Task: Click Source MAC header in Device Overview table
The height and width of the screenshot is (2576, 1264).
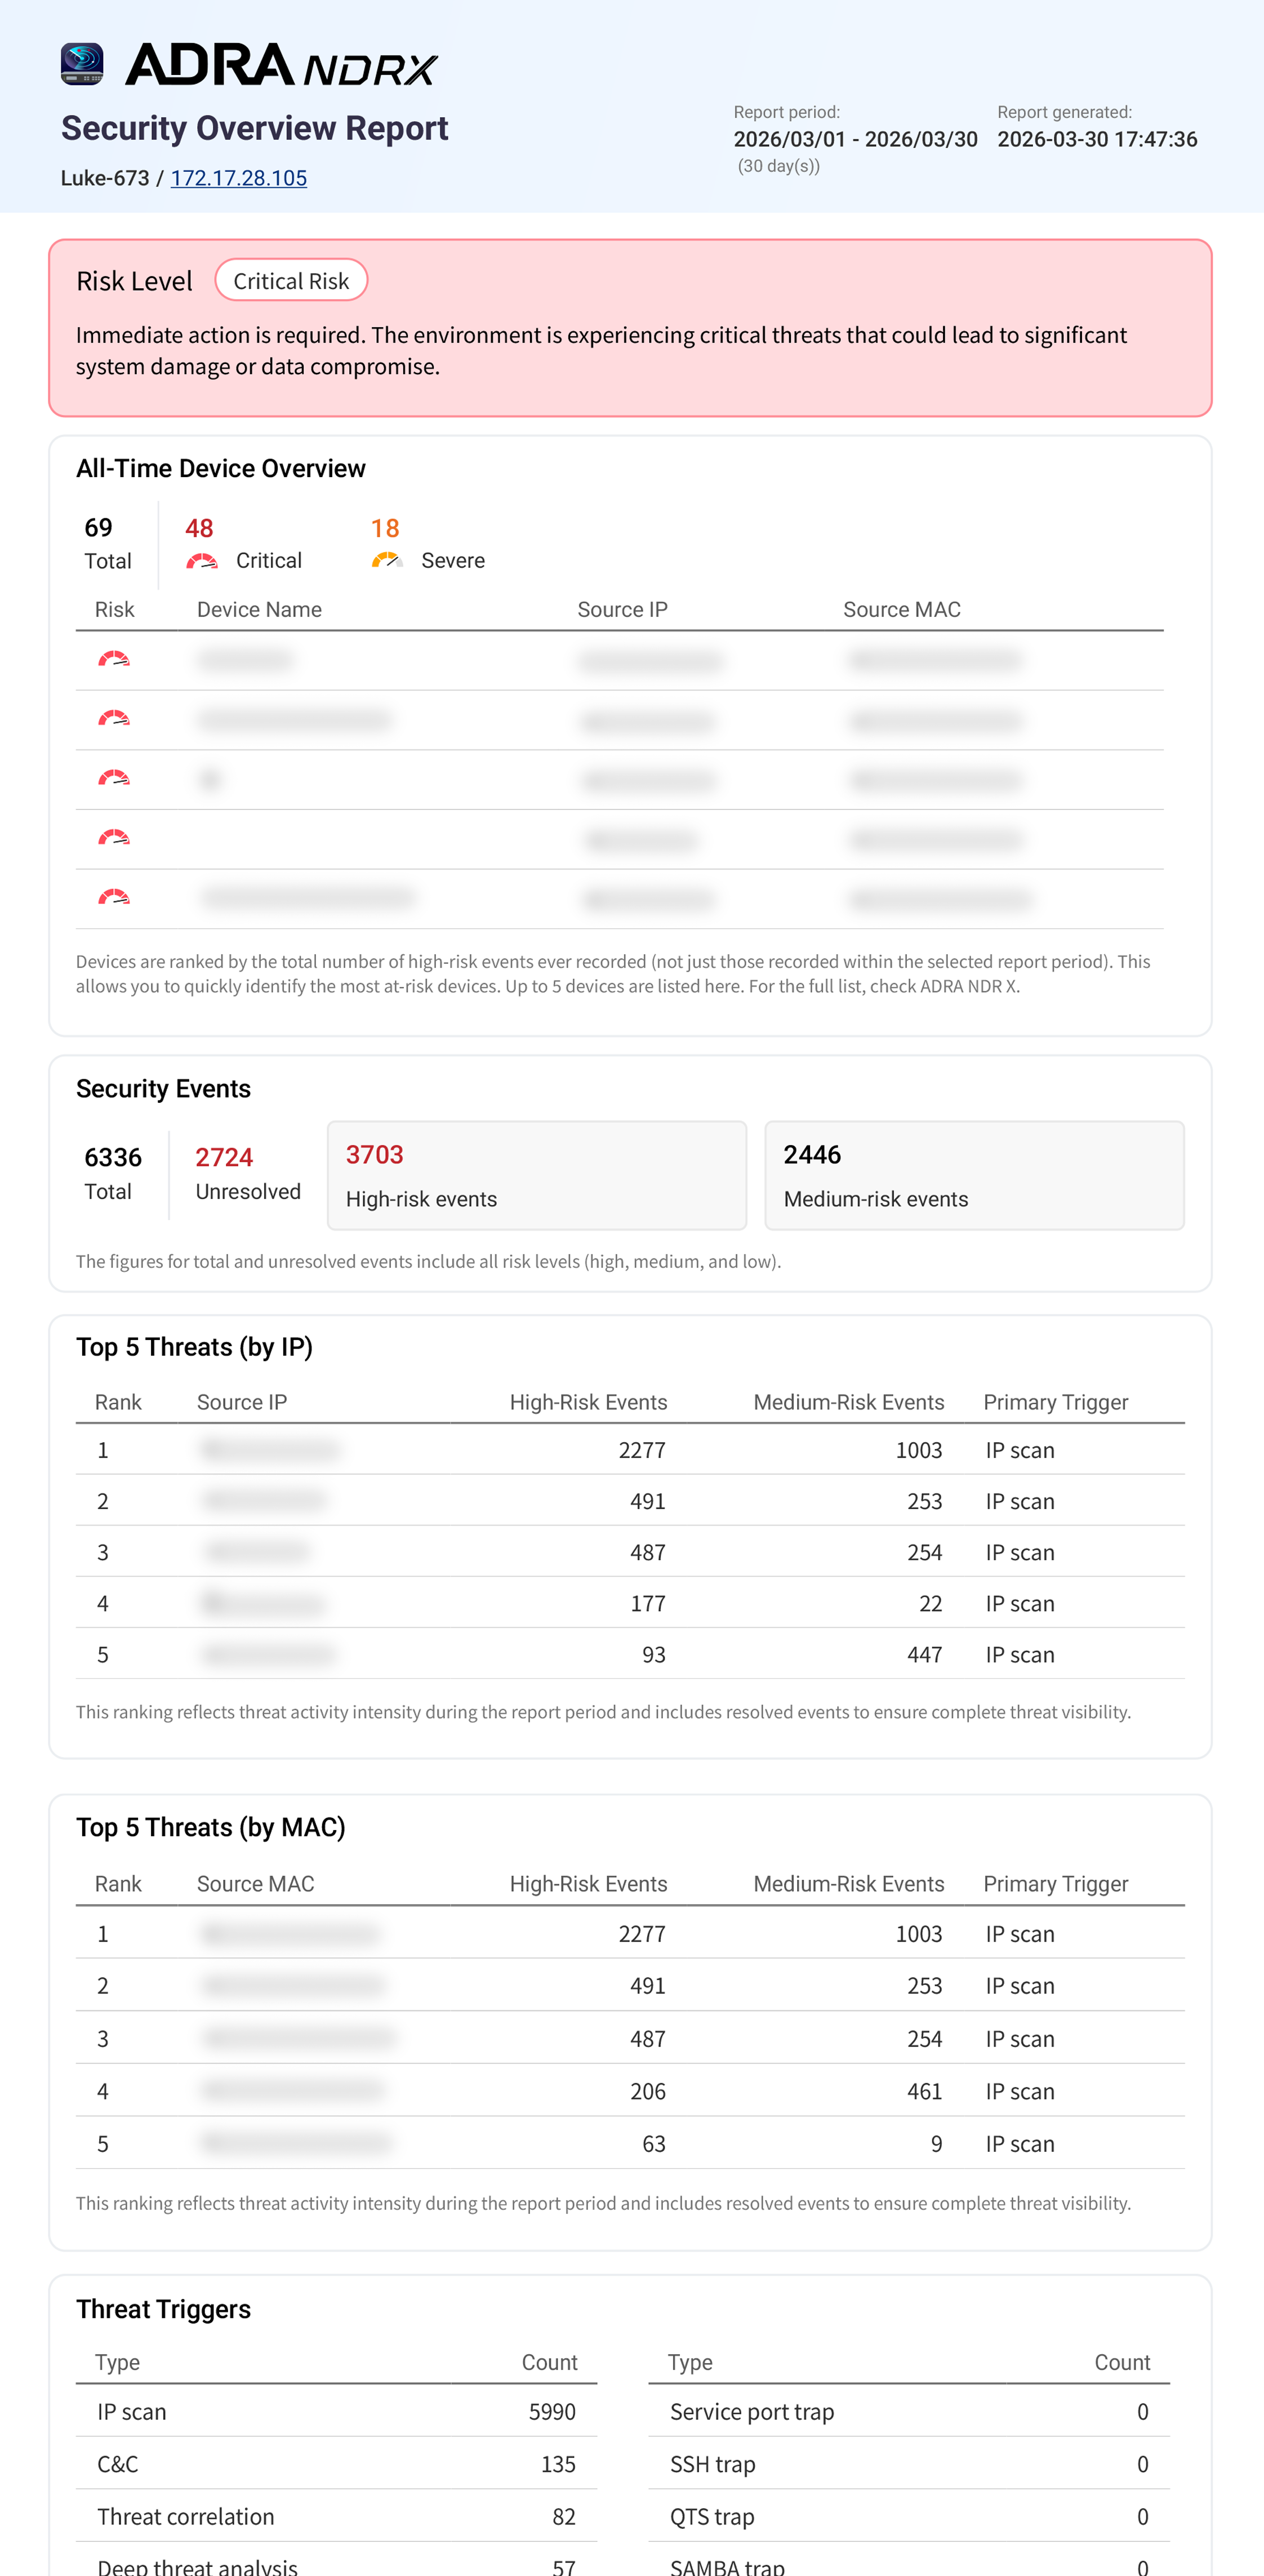Action: pyautogui.click(x=901, y=610)
